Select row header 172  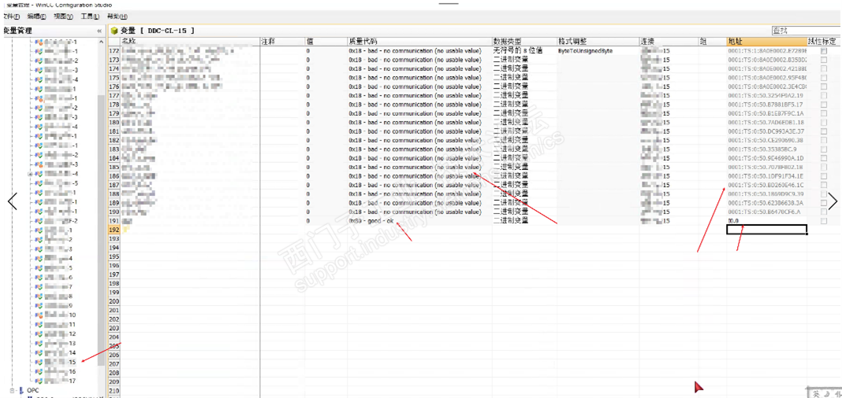[114, 50]
